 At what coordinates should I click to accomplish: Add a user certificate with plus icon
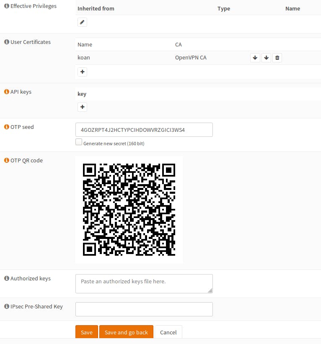click(83, 72)
